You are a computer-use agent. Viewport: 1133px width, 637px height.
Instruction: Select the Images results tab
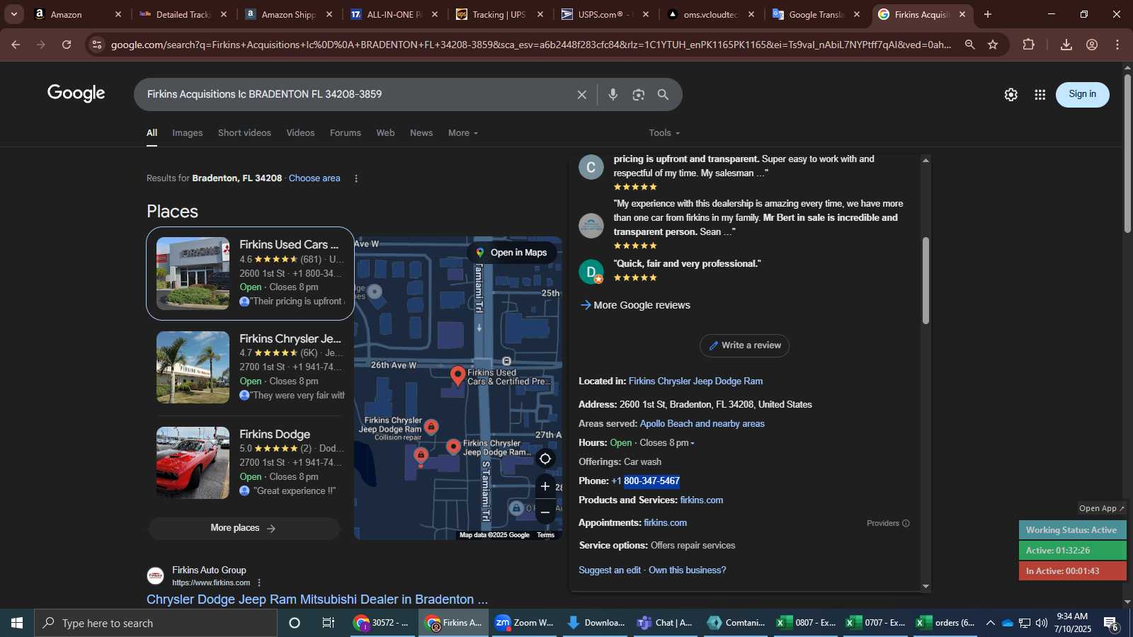pyautogui.click(x=188, y=133)
